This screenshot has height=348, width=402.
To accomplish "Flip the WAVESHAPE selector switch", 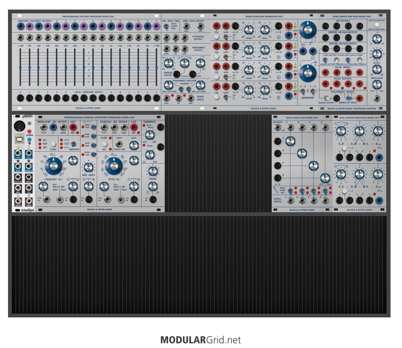I will tap(73, 144).
